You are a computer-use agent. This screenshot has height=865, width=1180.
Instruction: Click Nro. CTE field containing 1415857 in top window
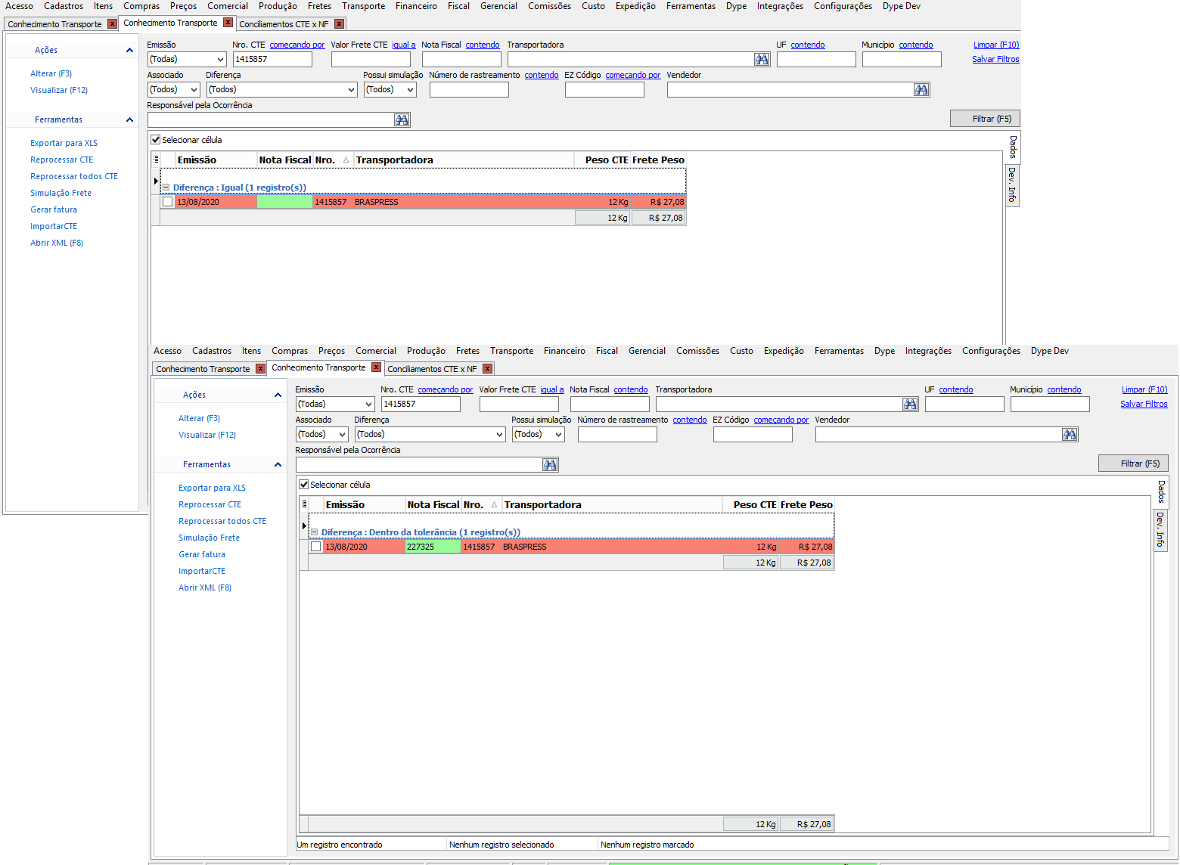[x=272, y=59]
